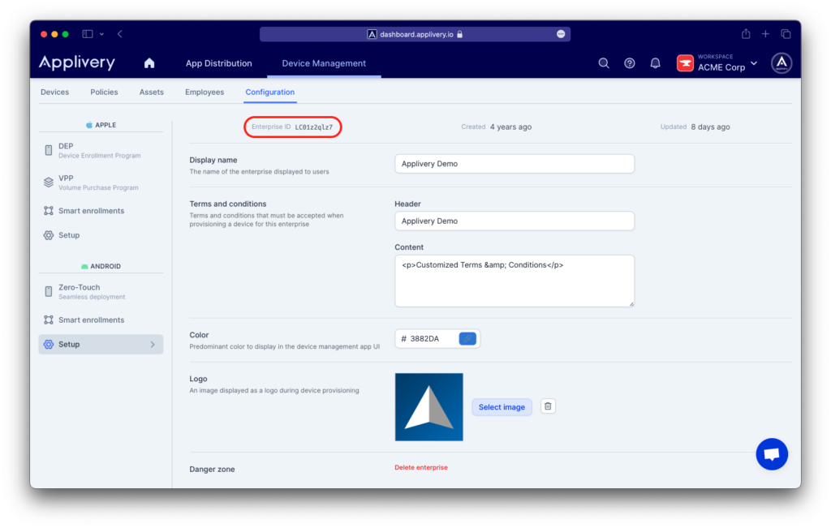This screenshot has height=528, width=831.
Task: Open a new Safari tab with plus
Action: pos(765,34)
